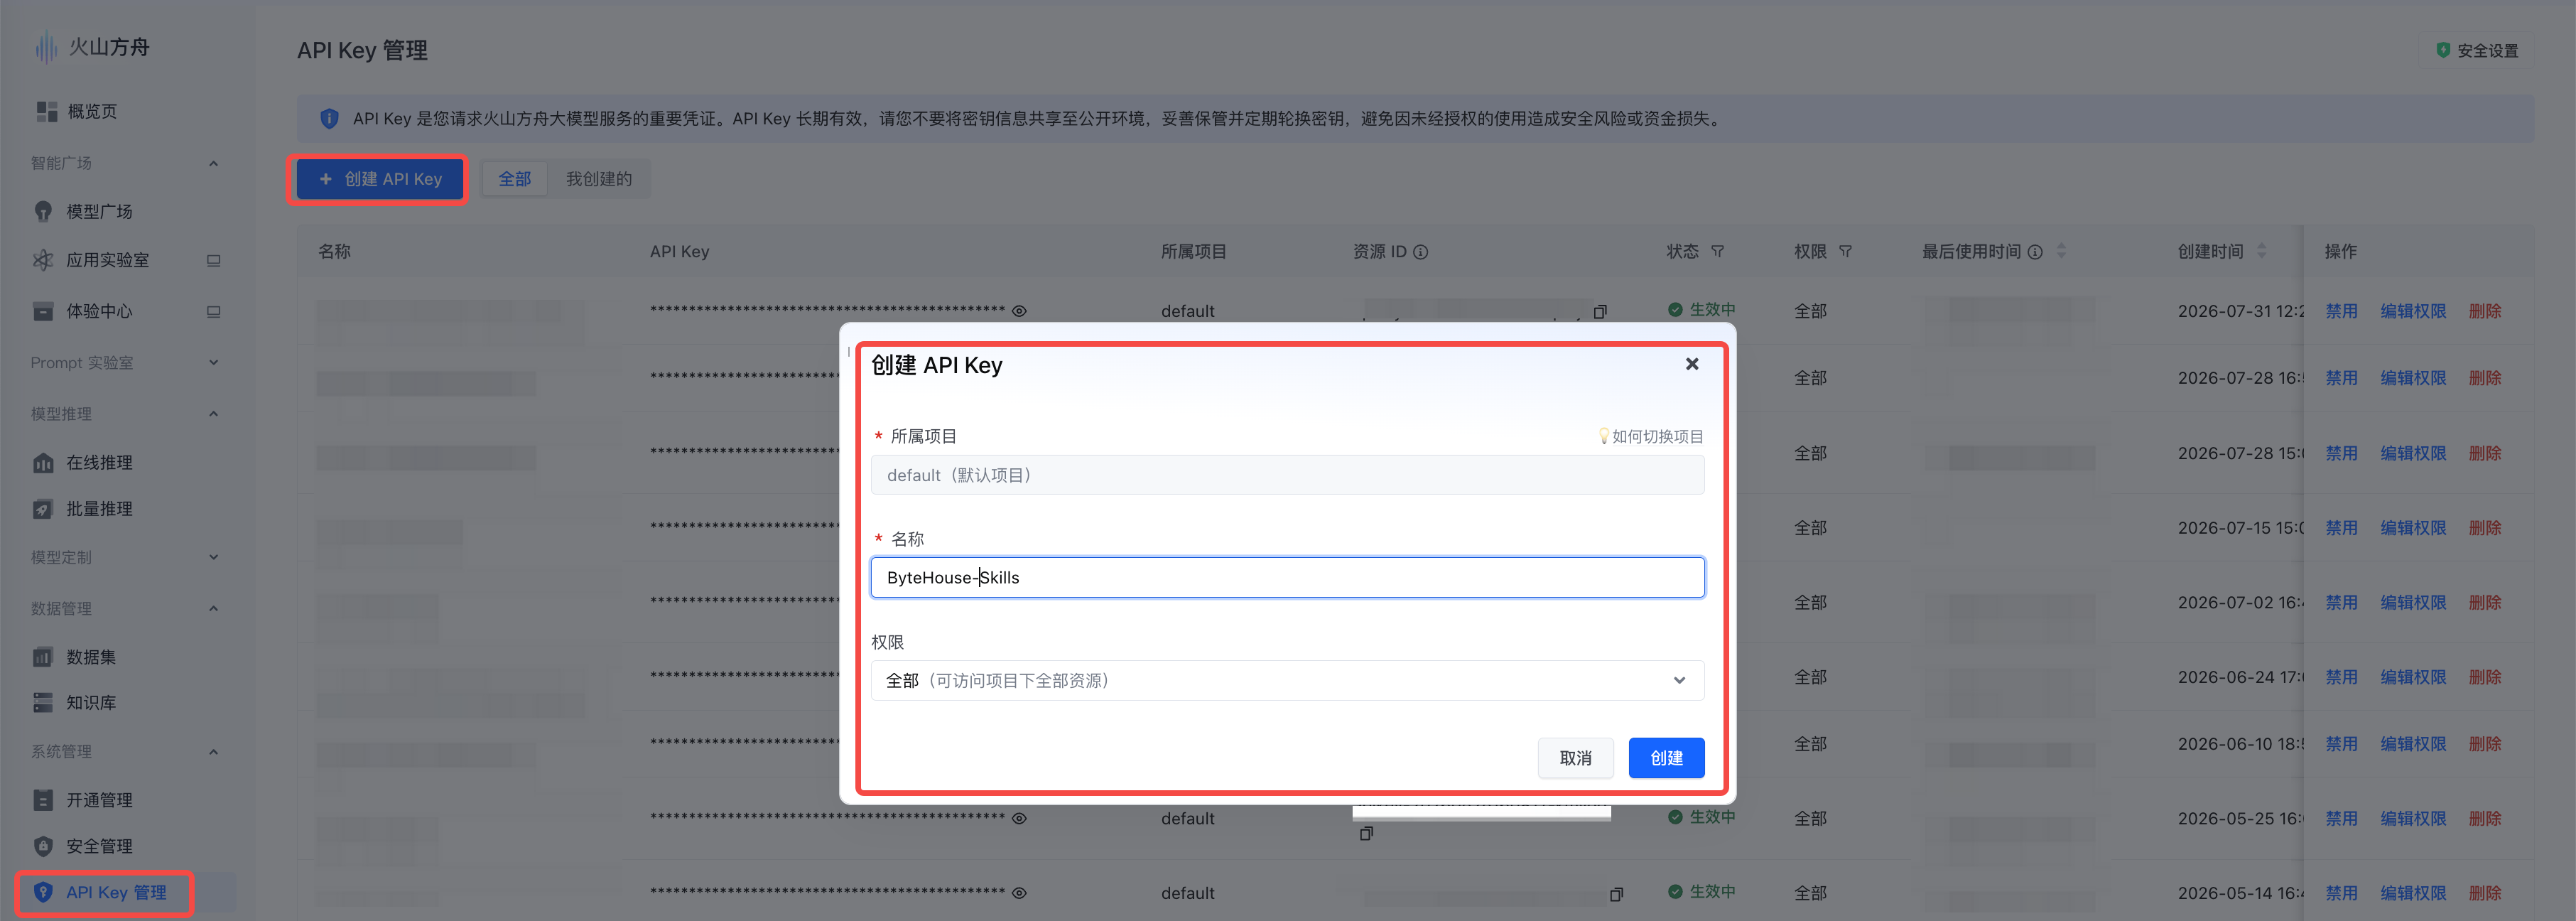Open the 概览页 overview page icon
Image resolution: width=2576 pixels, height=921 pixels.
pyautogui.click(x=46, y=111)
